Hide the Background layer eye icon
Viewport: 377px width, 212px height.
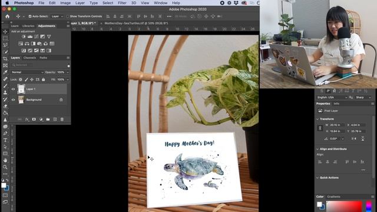[x=13, y=100]
